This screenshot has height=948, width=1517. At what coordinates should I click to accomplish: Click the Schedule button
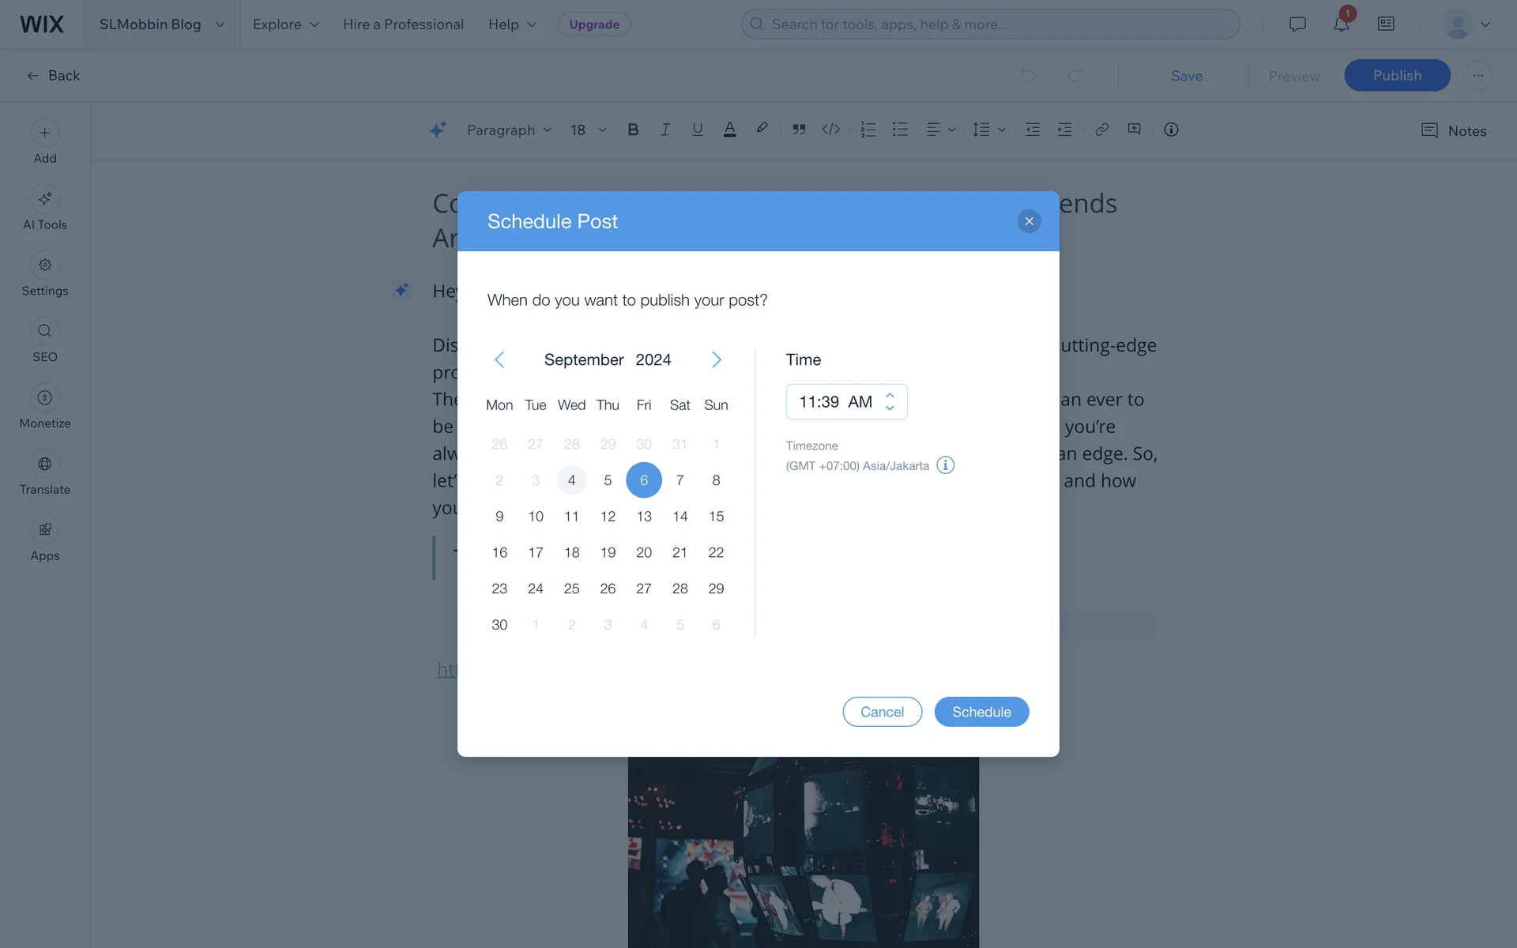pyautogui.click(x=981, y=712)
